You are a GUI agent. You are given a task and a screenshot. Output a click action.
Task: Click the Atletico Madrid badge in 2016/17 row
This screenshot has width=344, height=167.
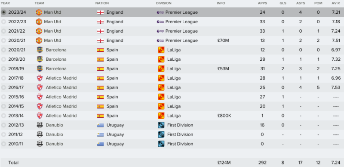pos(40,87)
